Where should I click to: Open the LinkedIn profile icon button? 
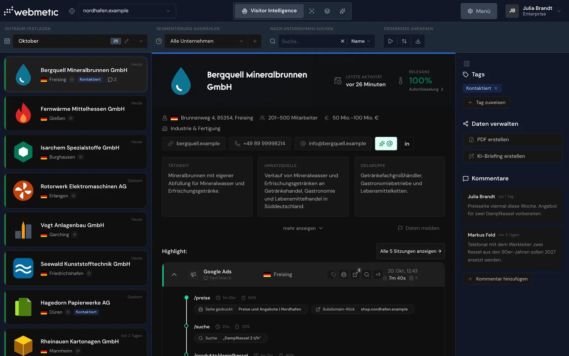(407, 144)
